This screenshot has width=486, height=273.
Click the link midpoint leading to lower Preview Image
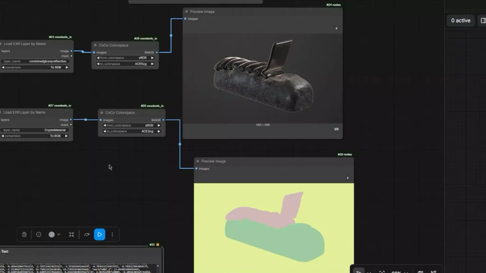click(180, 144)
